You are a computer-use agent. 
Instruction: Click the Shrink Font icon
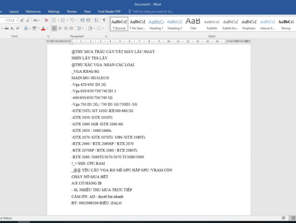click(28, 21)
